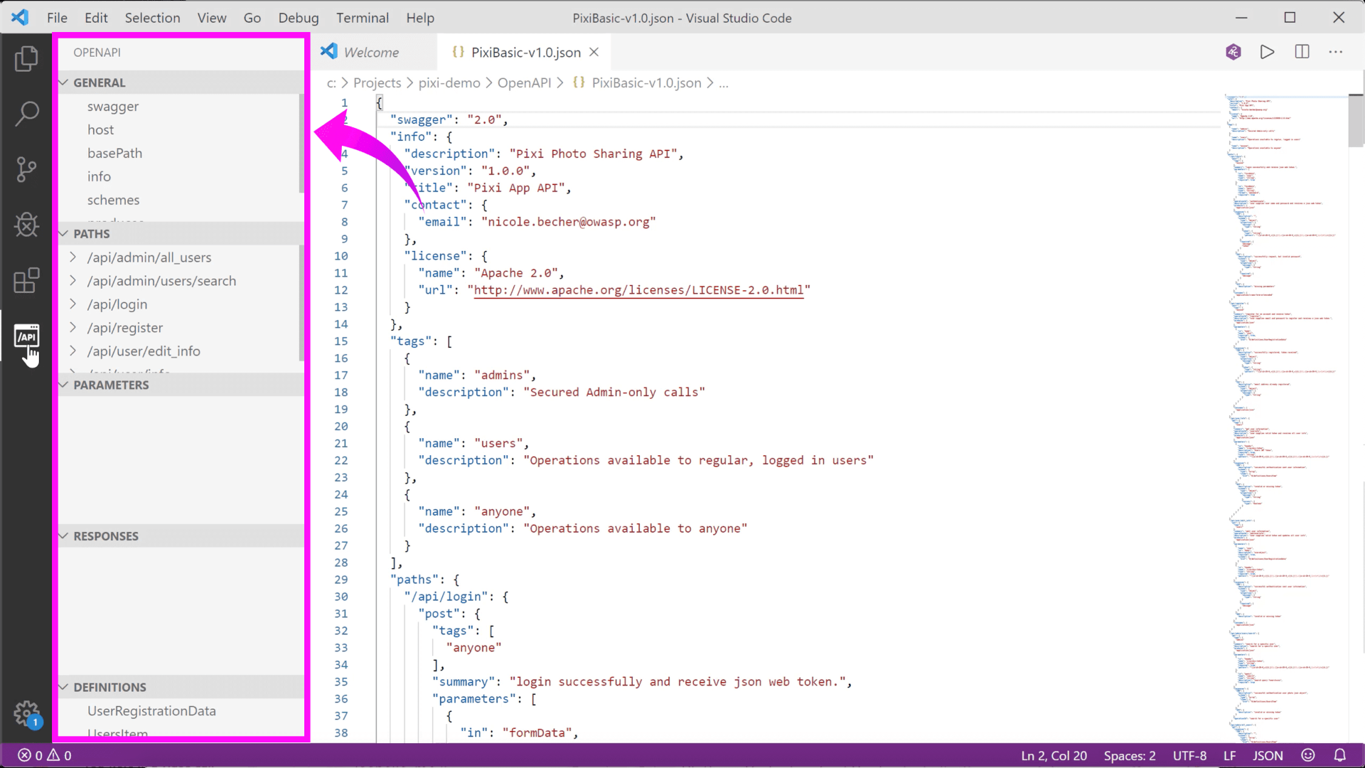The width and height of the screenshot is (1365, 768).
Task: Close the PixiBasic-v1.0.json tab
Action: 594,52
